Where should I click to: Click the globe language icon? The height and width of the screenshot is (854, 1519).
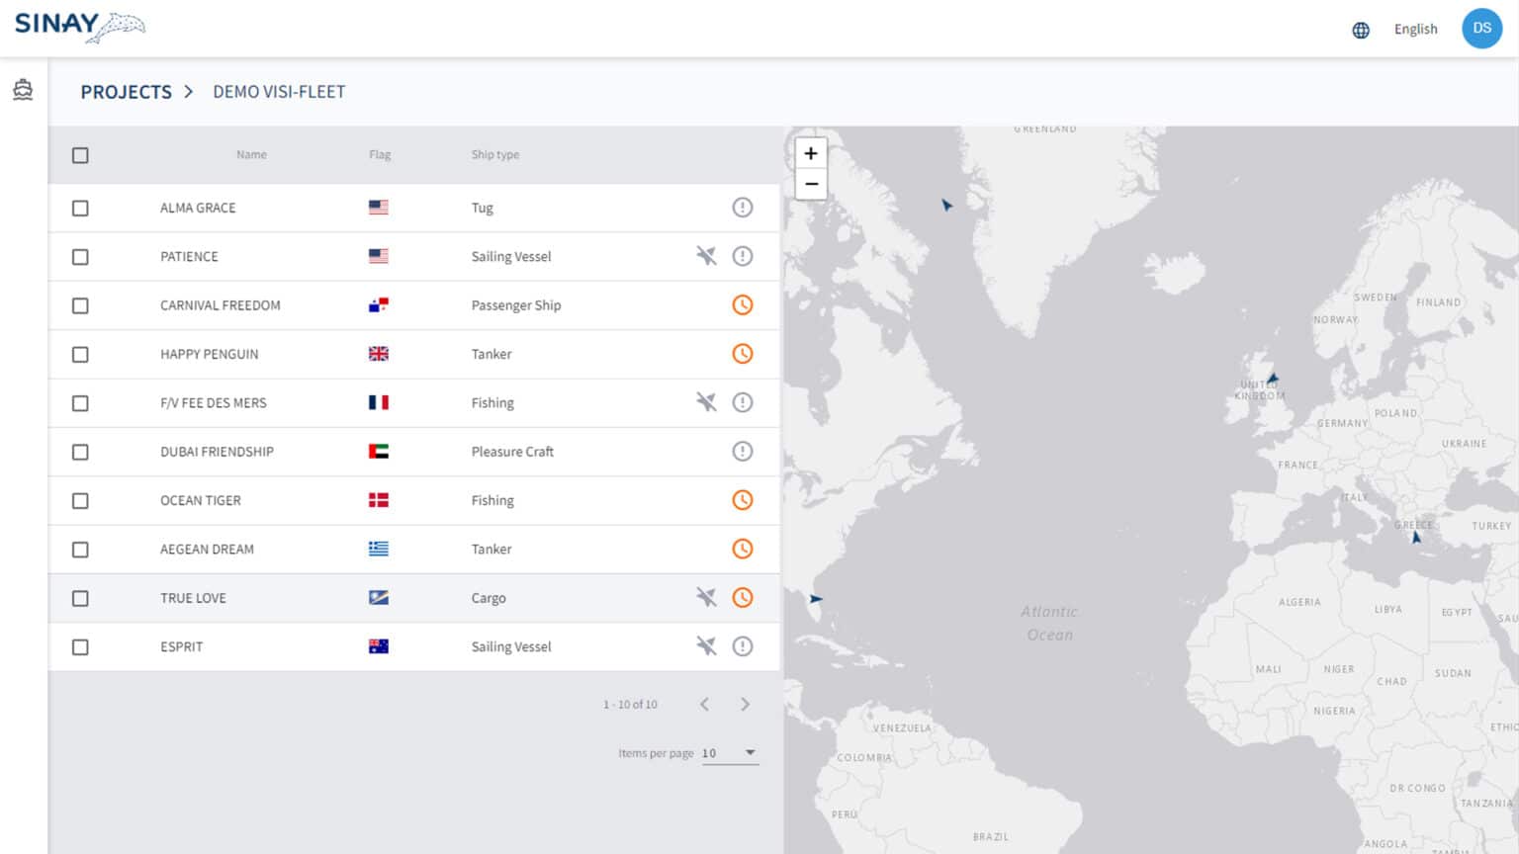click(x=1360, y=30)
